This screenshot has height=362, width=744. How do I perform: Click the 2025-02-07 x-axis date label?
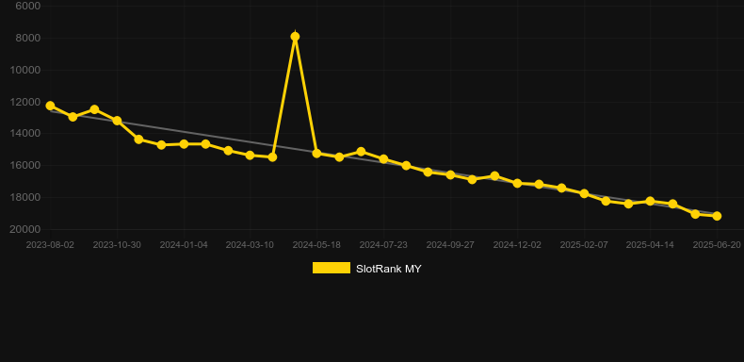coord(584,245)
